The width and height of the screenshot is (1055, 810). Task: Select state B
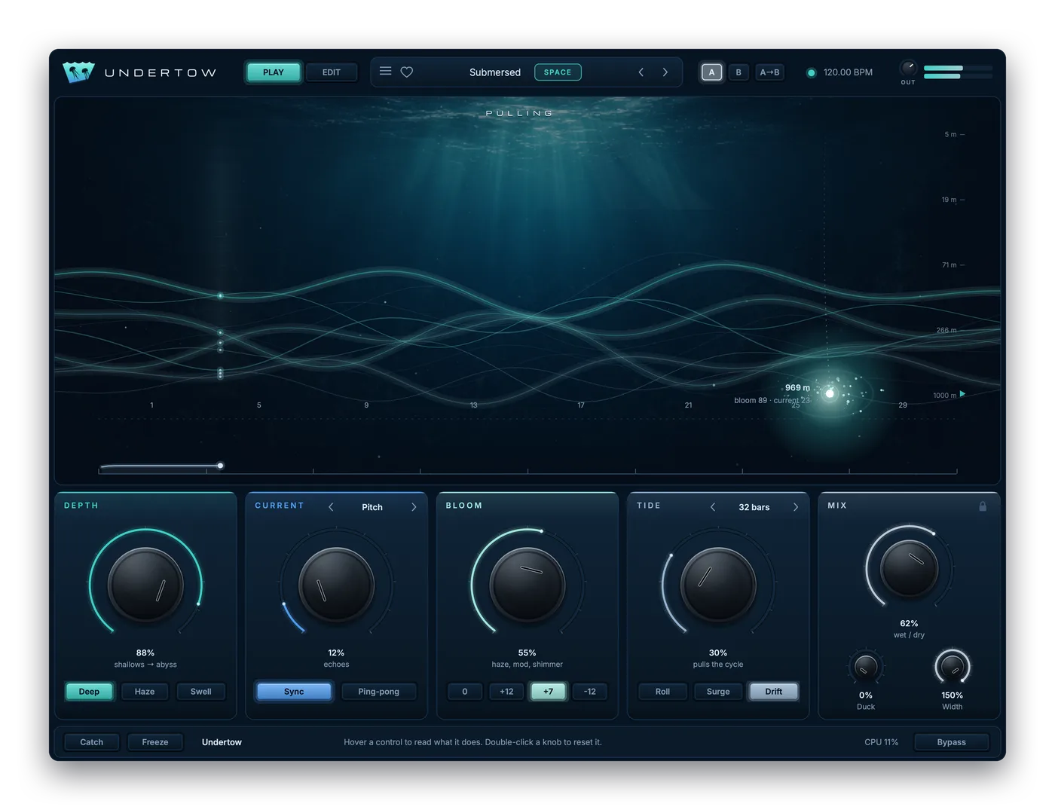click(738, 72)
